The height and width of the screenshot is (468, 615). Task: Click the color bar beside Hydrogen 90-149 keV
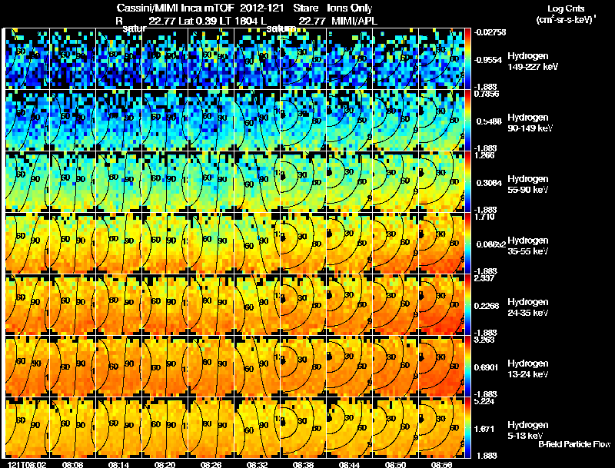(467, 121)
